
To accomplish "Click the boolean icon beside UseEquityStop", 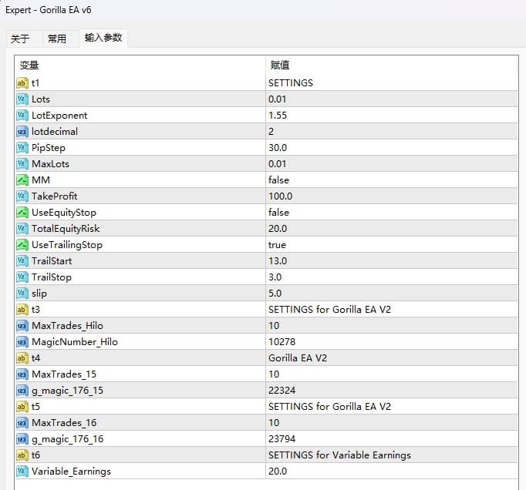I will (x=22, y=212).
